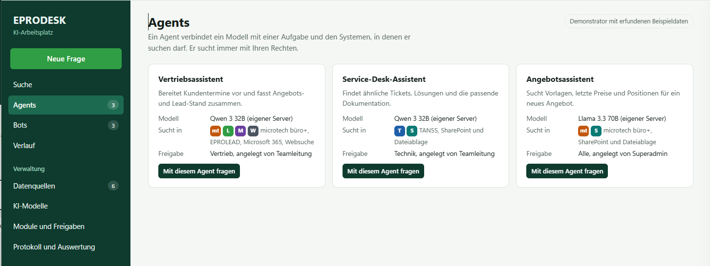Click the Datenquellen count badge showing 6
710x266 pixels.
coord(113,186)
